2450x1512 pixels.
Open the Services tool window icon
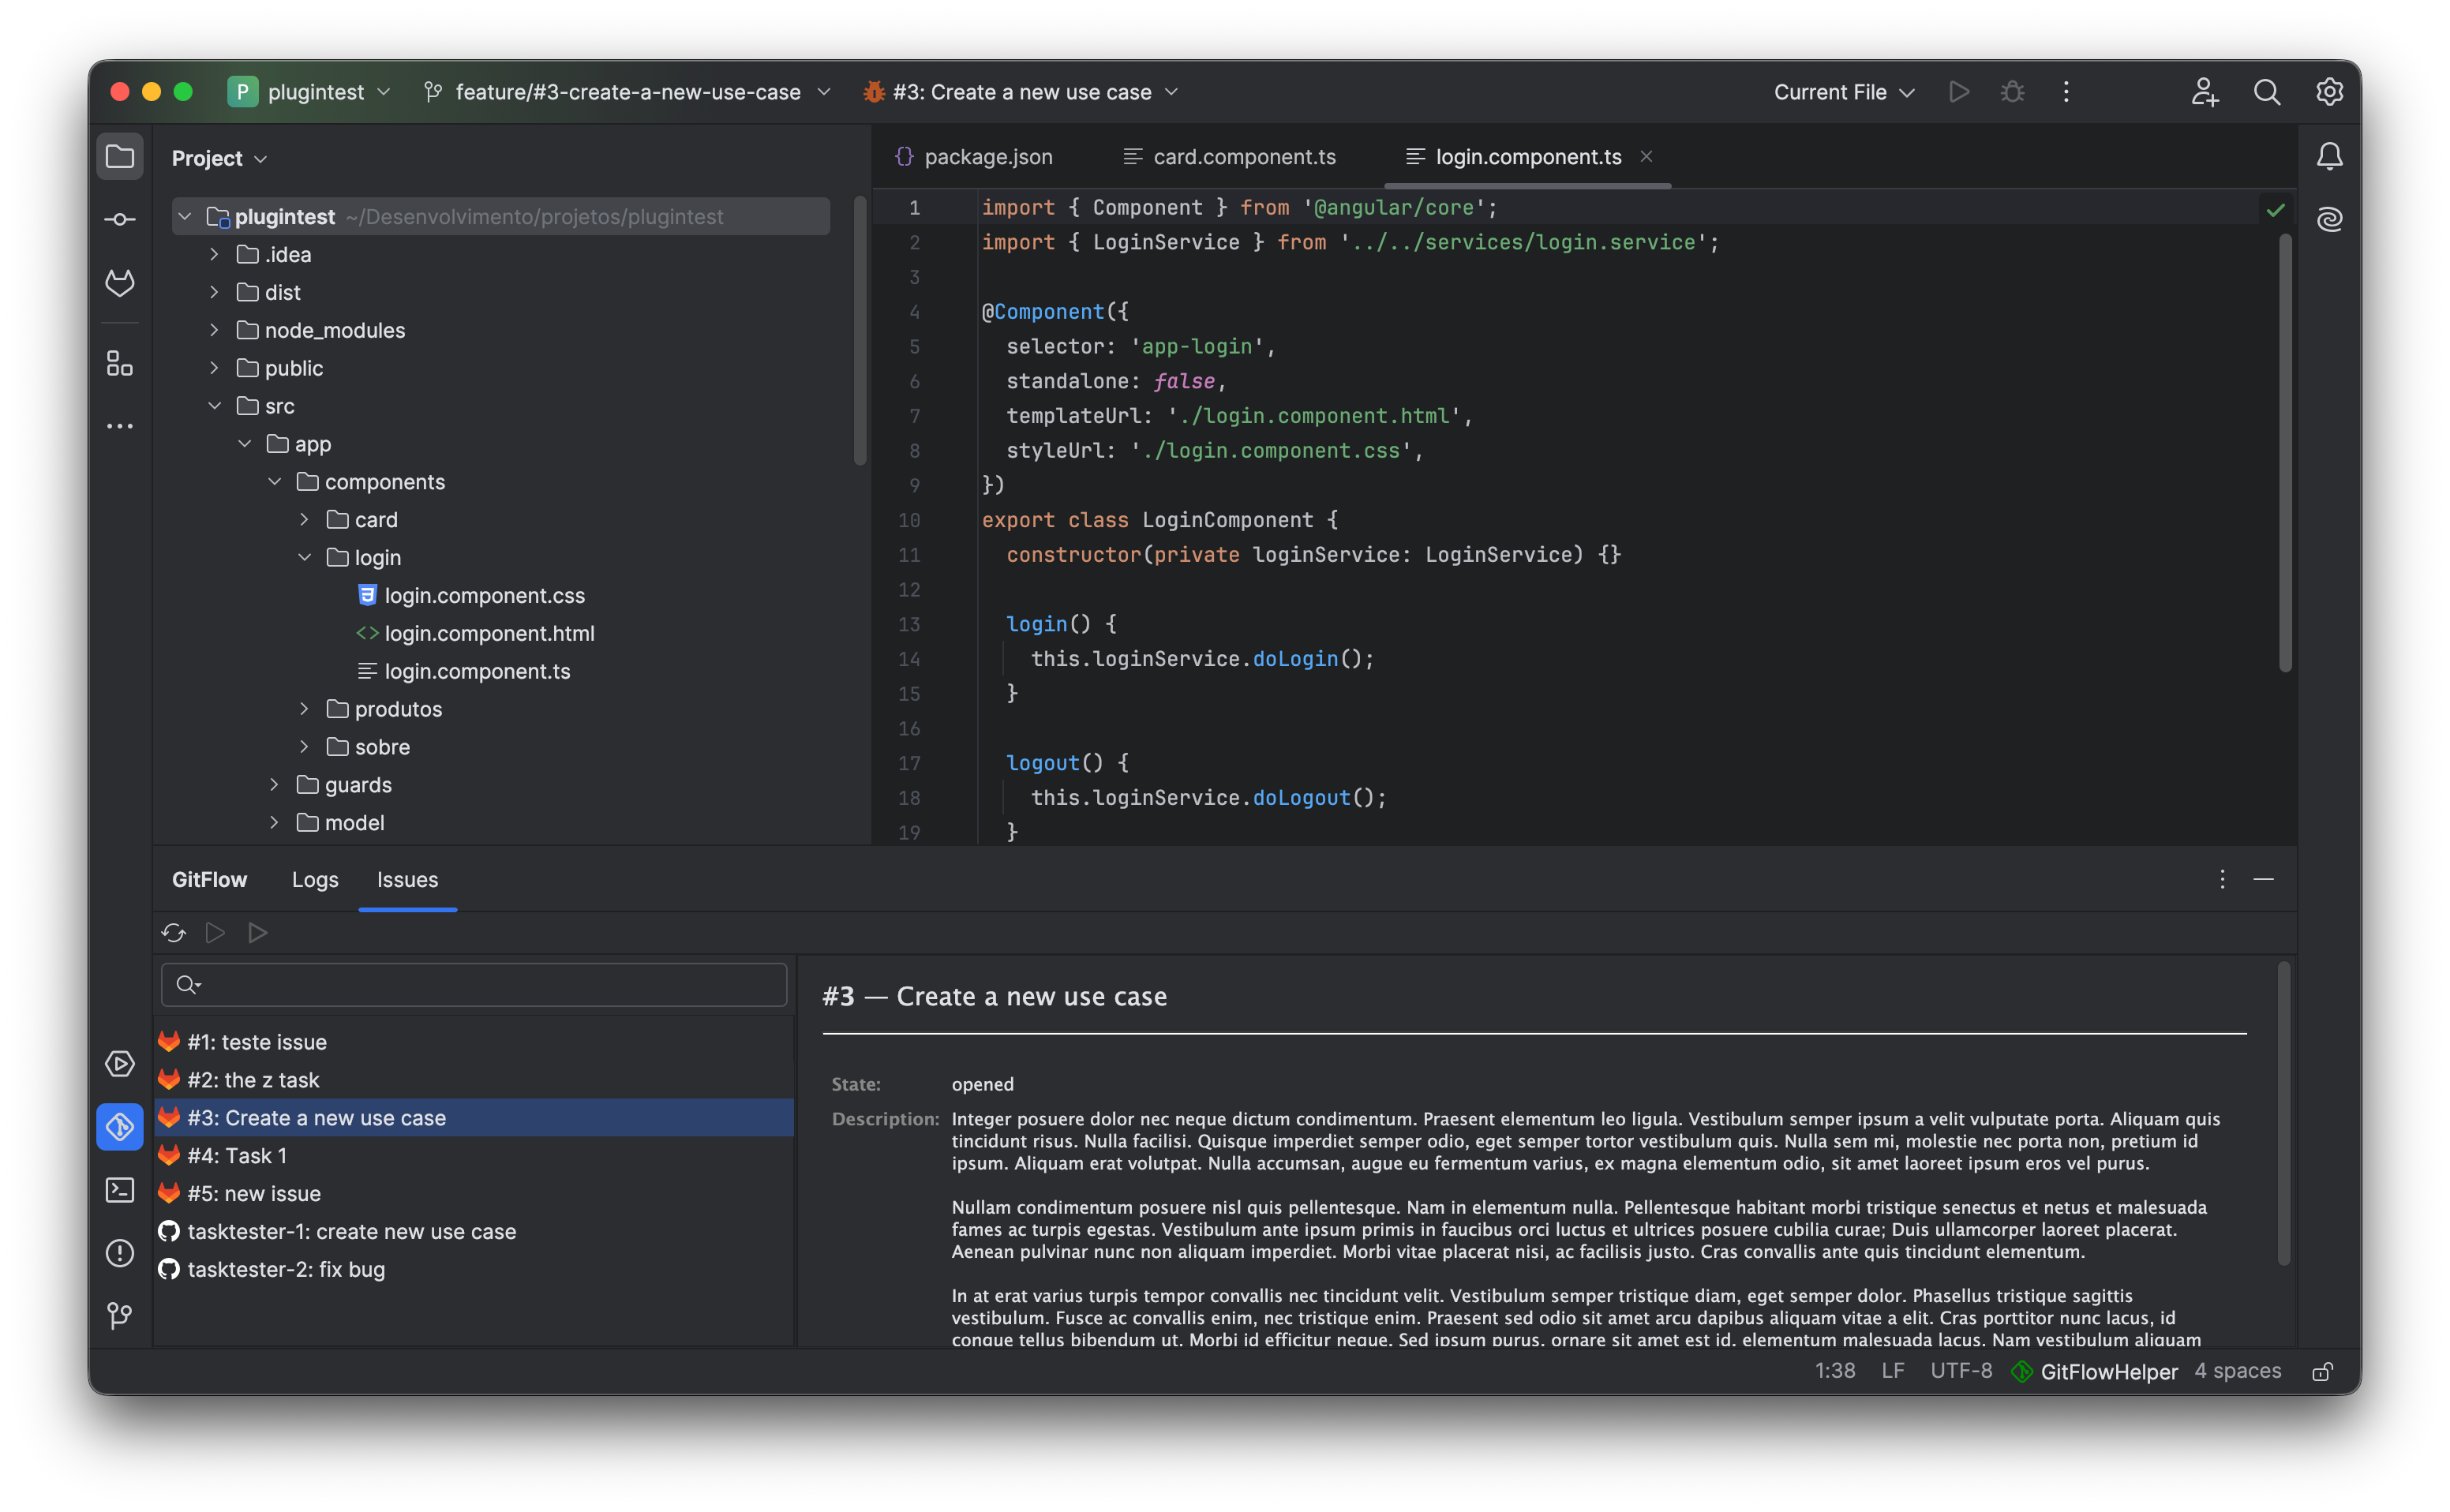tap(120, 1064)
